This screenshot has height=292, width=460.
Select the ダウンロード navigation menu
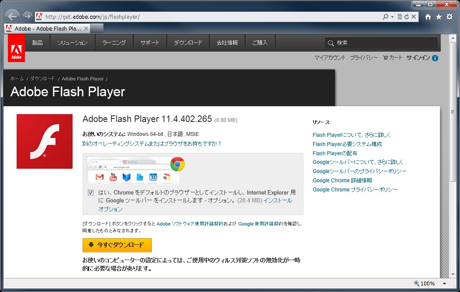coord(188,43)
